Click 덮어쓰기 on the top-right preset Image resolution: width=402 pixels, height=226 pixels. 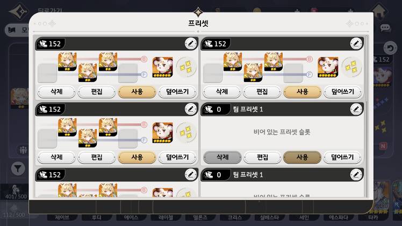point(342,92)
